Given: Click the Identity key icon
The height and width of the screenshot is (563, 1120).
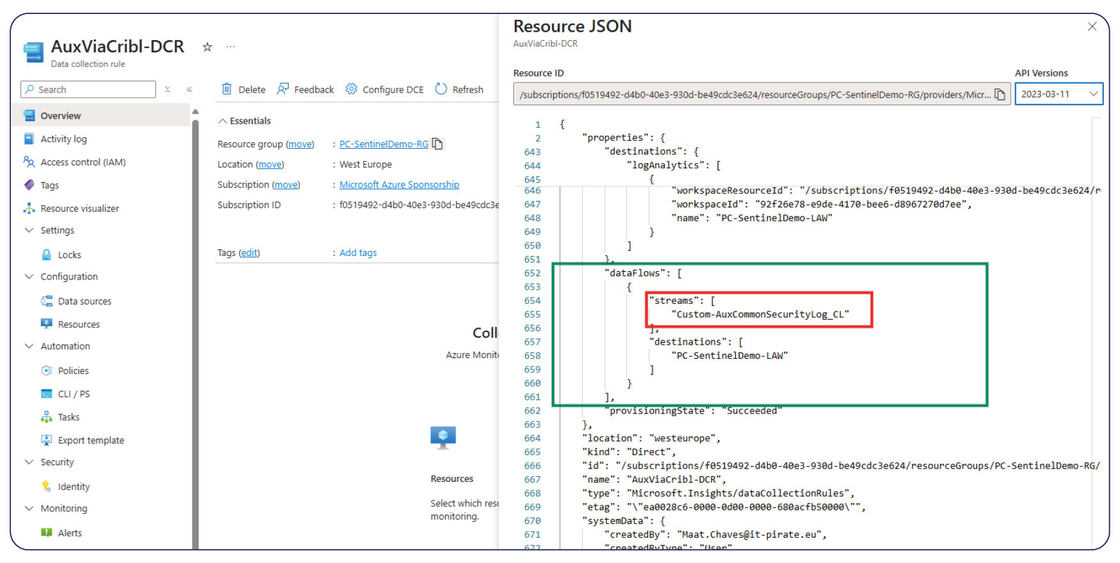Looking at the screenshot, I should (x=47, y=486).
